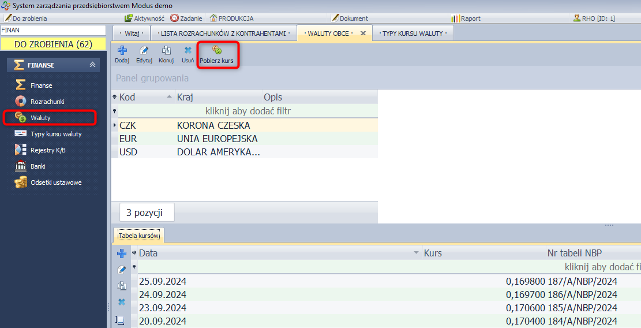
Task: Click the DO ZROBIENIA (62) button
Action: coord(53,44)
